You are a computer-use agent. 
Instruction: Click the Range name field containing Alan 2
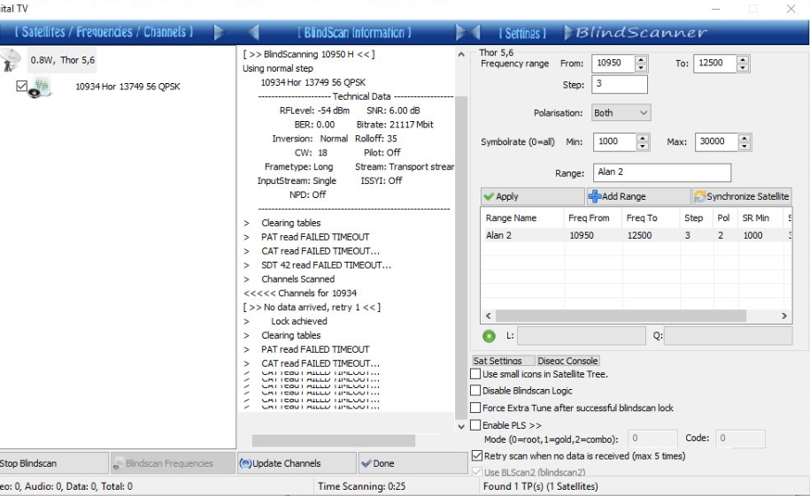point(662,172)
